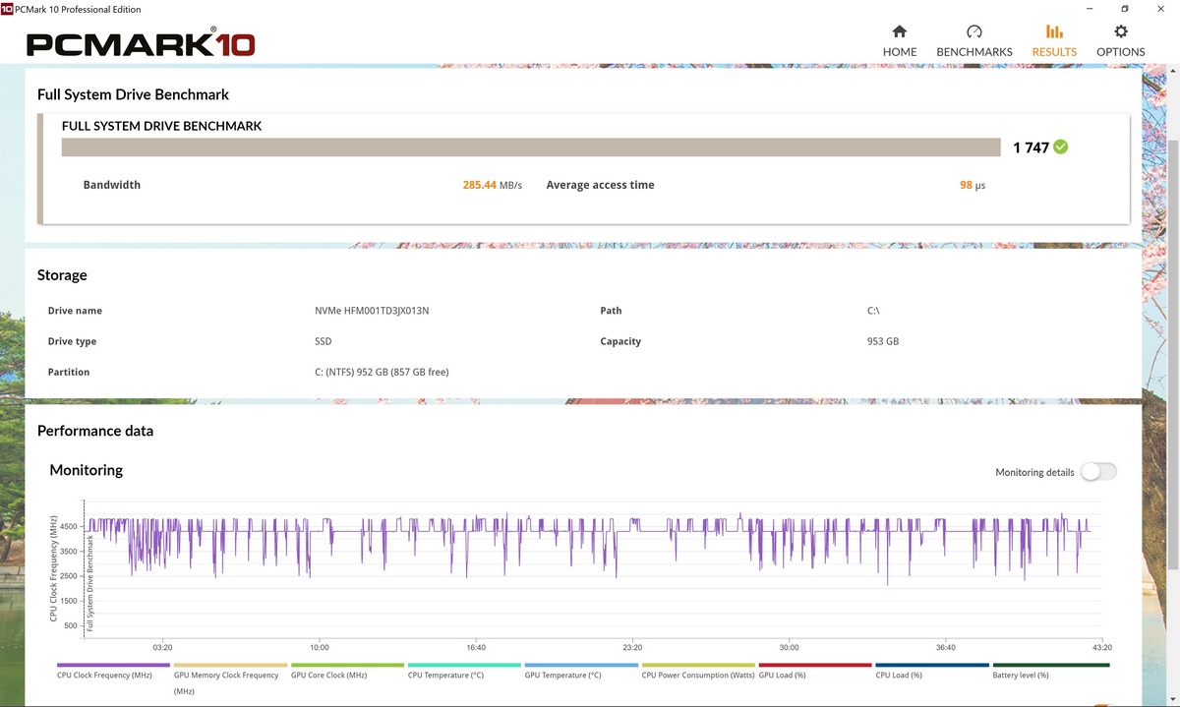Click the PCMark 10 title bar app icon
Image resolution: width=1180 pixels, height=707 pixels.
click(7, 9)
